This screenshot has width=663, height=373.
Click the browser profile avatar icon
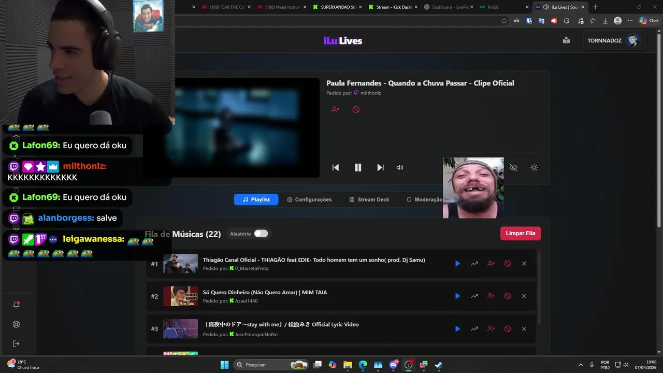coord(617,21)
